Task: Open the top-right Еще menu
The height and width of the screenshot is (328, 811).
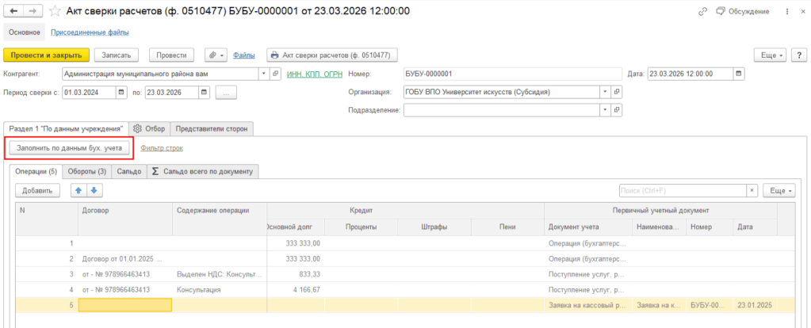Action: point(773,55)
